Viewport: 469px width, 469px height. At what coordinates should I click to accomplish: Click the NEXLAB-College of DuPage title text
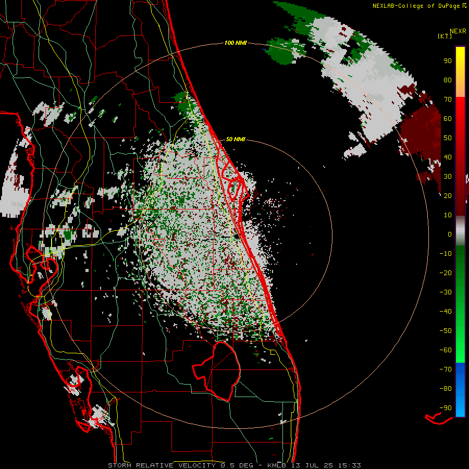(x=416, y=6)
